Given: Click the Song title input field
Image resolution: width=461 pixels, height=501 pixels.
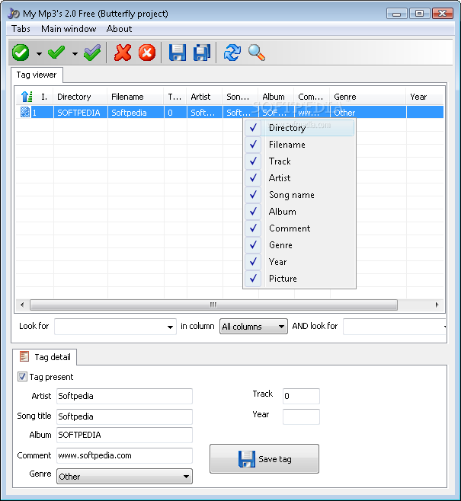Looking at the screenshot, I should (124, 416).
